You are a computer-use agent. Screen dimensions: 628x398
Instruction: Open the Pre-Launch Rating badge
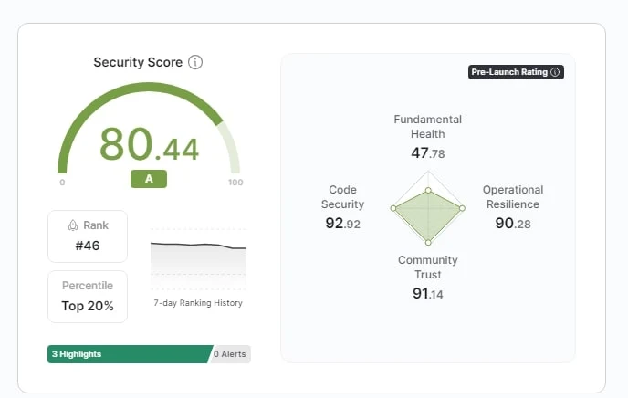(x=516, y=72)
